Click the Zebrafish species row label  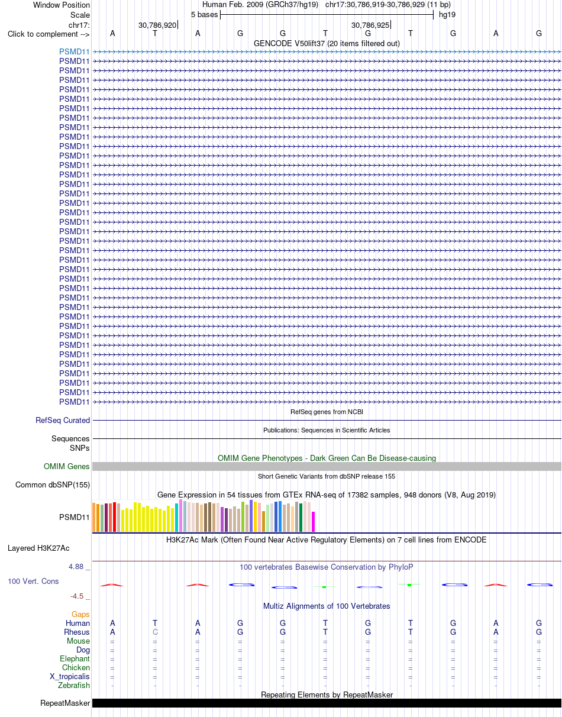pos(74,685)
